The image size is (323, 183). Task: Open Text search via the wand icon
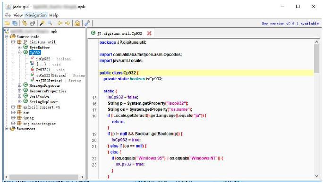click(x=42, y=23)
